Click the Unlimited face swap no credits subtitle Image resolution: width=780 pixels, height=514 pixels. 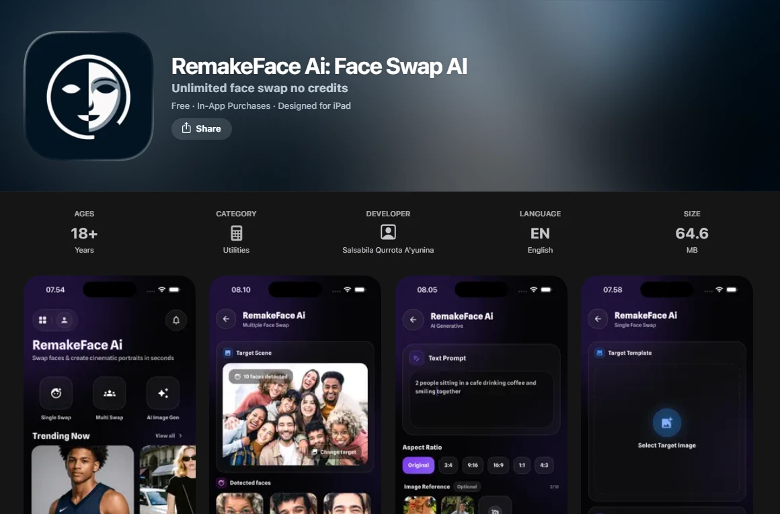click(x=260, y=88)
